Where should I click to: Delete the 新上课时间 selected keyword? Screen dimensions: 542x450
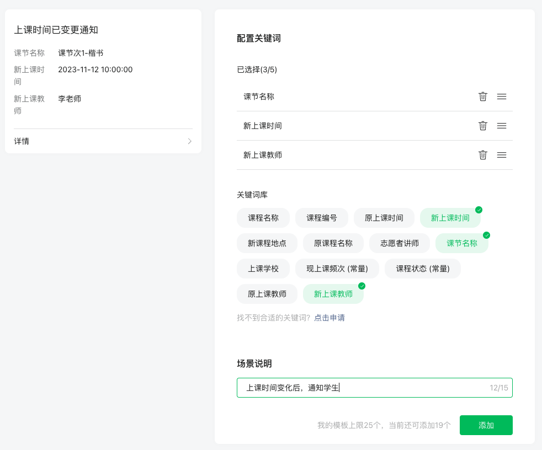[482, 126]
